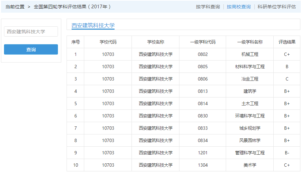Viewport: 301px width, 172px height.
Task: Click row number 5 in 序号 column
Action: pyautogui.click(x=76, y=103)
